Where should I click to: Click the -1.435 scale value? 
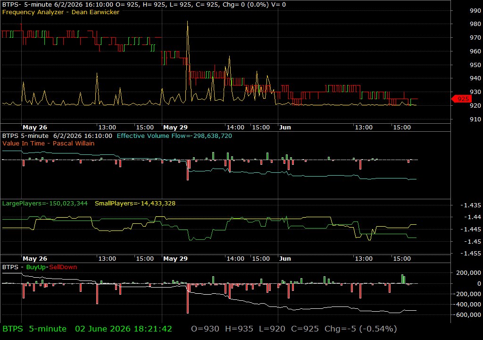click(x=470, y=205)
